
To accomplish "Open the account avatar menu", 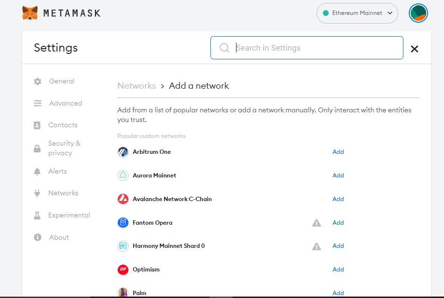I will pyautogui.click(x=418, y=13).
